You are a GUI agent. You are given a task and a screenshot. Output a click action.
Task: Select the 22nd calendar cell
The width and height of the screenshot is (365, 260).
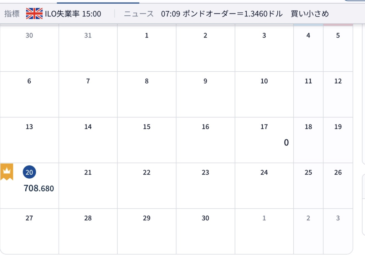coord(146,185)
